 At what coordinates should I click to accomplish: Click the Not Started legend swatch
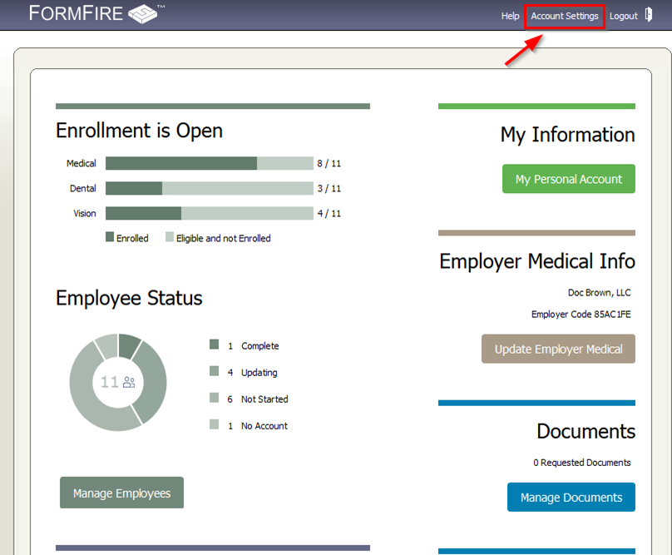point(214,398)
